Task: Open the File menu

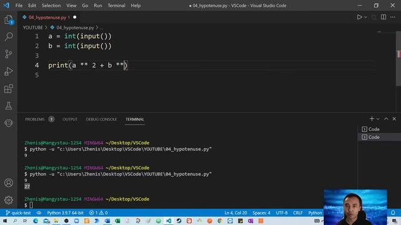Action: [x=19, y=6]
